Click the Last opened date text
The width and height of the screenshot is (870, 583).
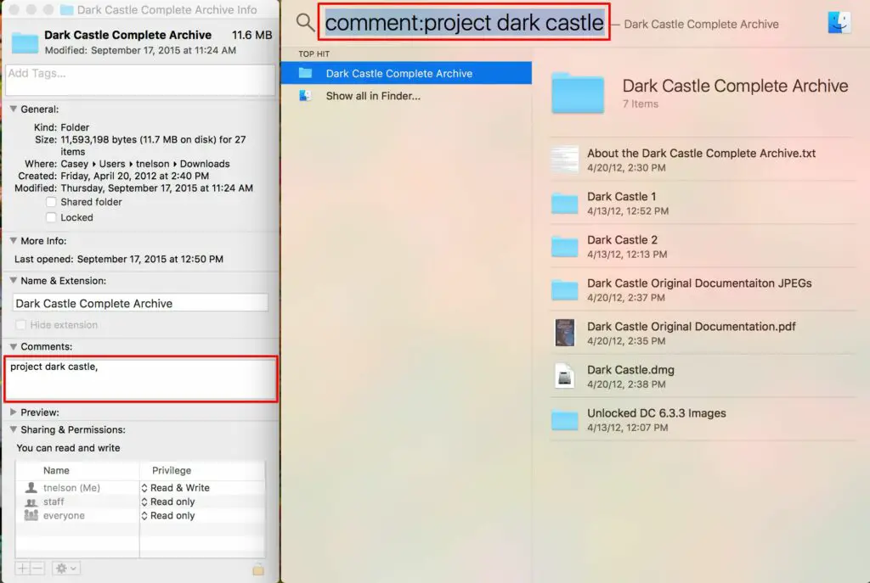(150, 259)
